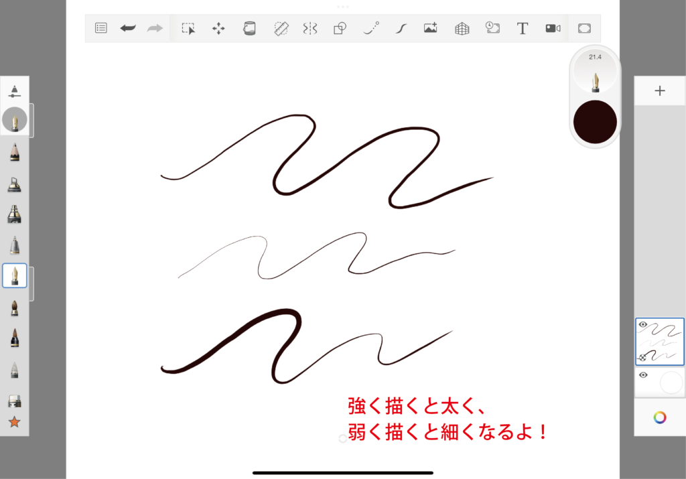
Task: Turn on Predictive Stroke
Action: click(371, 28)
